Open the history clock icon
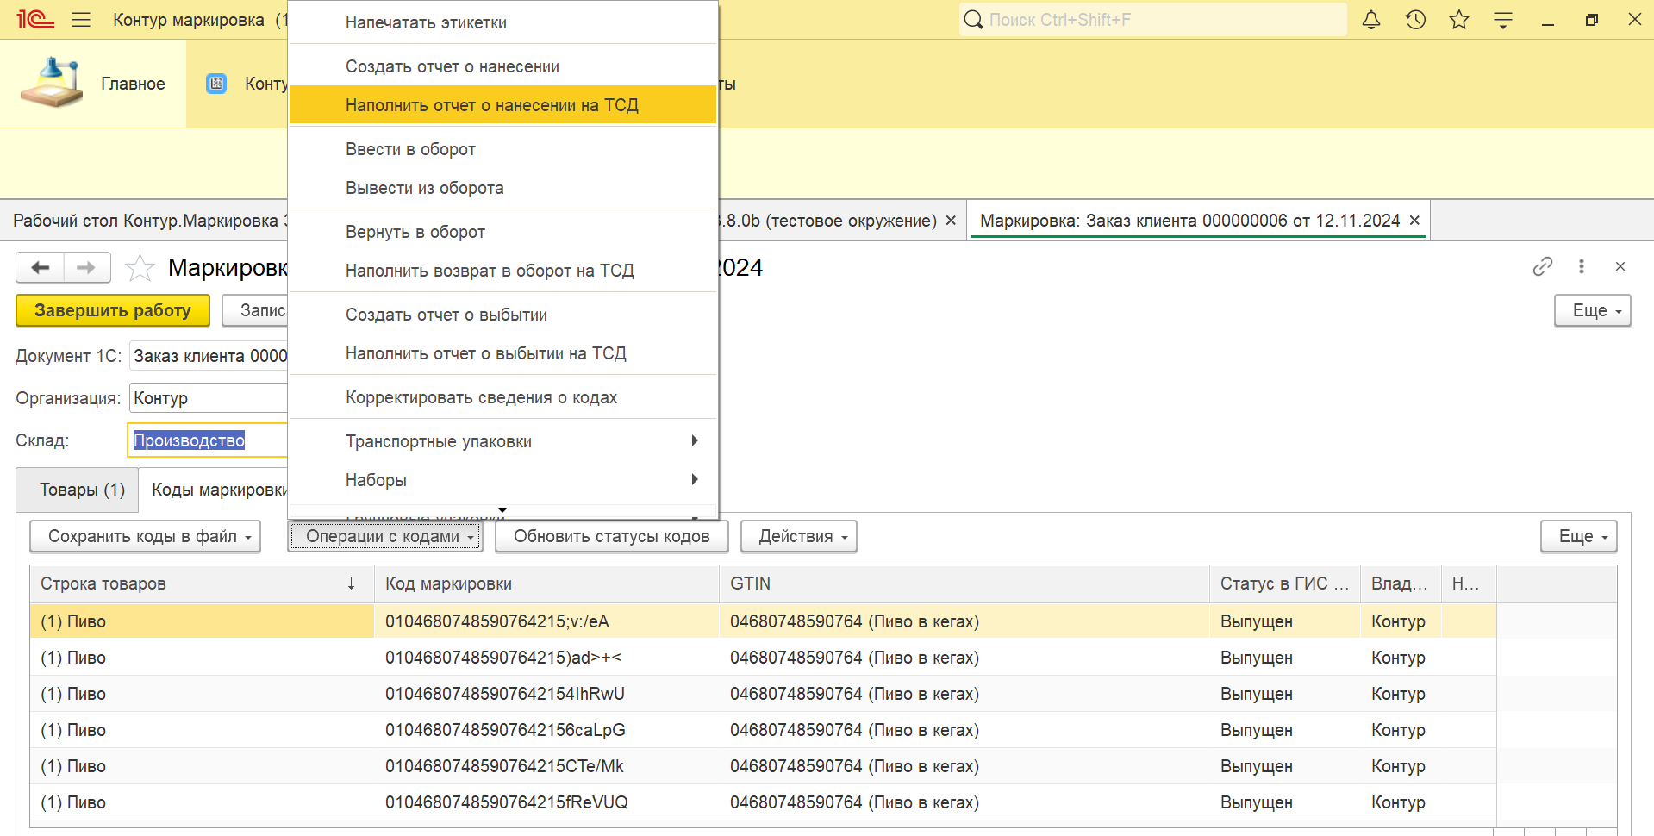1654x836 pixels. 1415,20
